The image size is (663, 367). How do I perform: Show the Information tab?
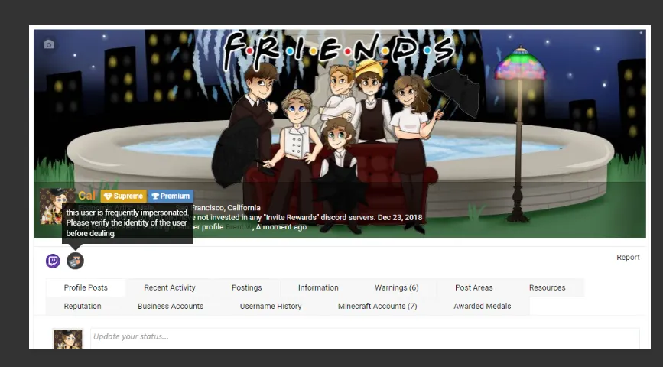(318, 287)
